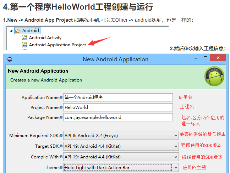Click the 'Creates a new Android Application' text
The width and height of the screenshot is (230, 173).
pos(46,80)
